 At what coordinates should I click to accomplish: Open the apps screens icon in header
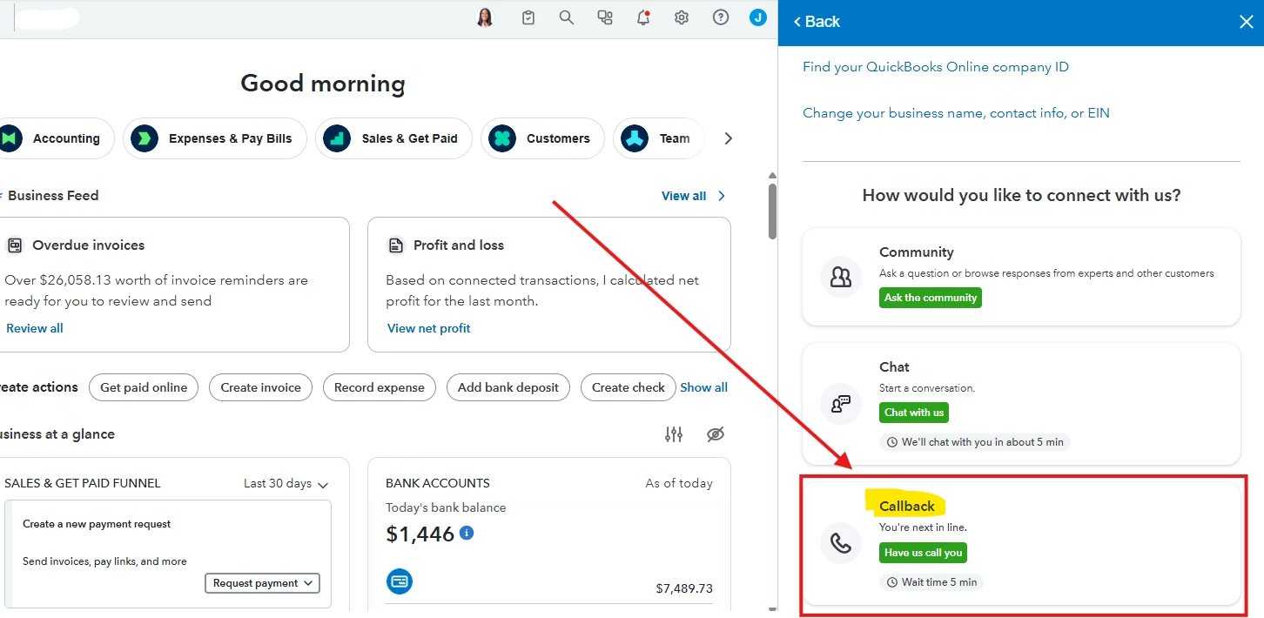(x=605, y=17)
